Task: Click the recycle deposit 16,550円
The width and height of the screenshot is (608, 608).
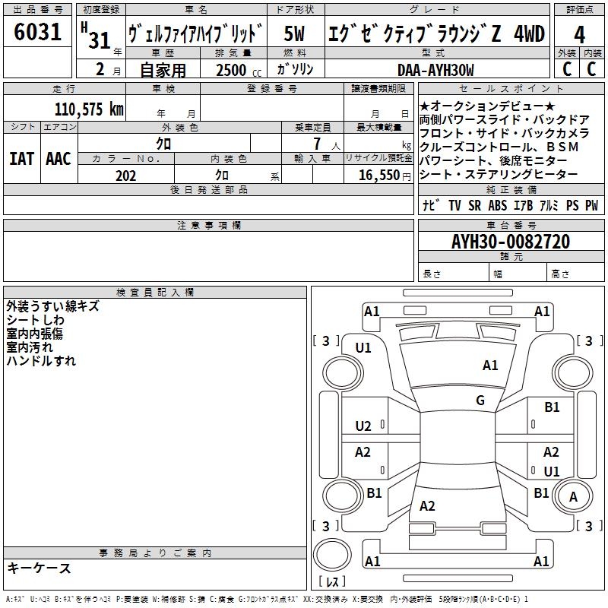Action: [385, 176]
